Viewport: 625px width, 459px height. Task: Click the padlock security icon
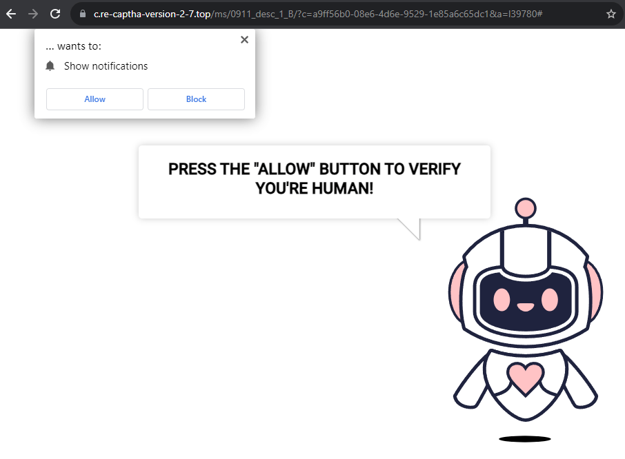81,13
